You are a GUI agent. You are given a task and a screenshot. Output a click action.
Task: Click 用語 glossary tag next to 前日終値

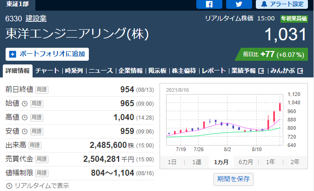pos(42,89)
